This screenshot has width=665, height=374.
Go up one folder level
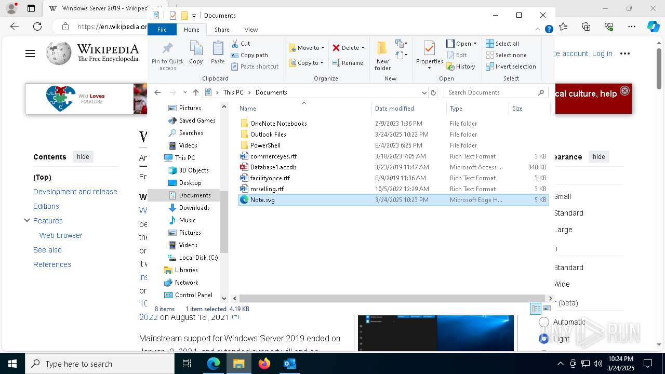[196, 92]
